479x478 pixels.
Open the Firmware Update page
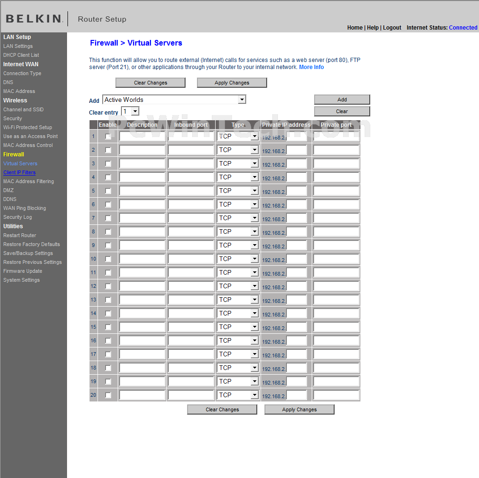pyautogui.click(x=22, y=271)
